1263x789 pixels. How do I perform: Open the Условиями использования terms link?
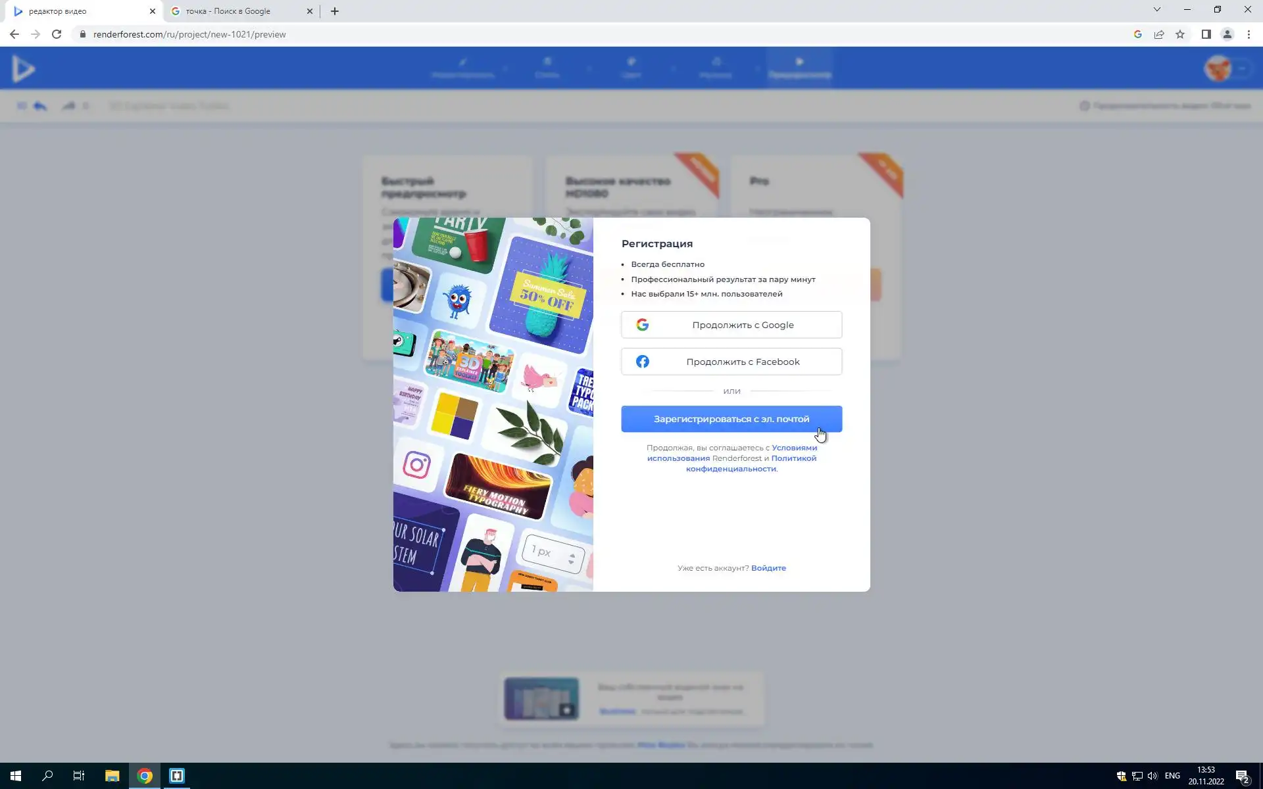click(x=794, y=448)
